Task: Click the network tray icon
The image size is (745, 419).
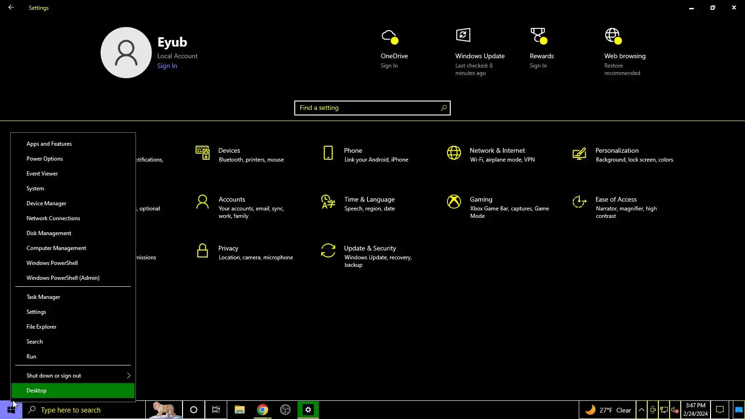Action: click(x=664, y=410)
